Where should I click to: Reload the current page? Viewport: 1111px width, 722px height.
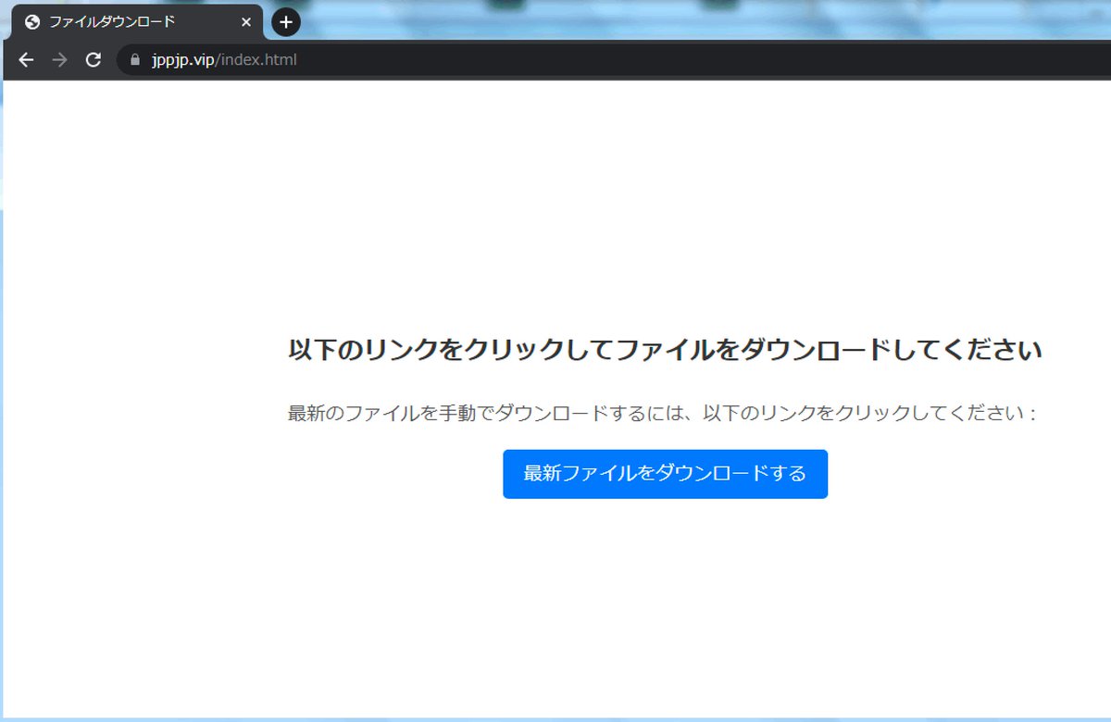point(93,59)
